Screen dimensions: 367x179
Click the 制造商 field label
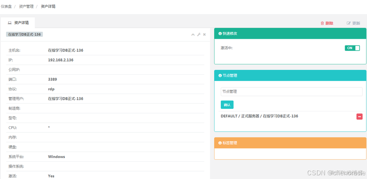14,108
